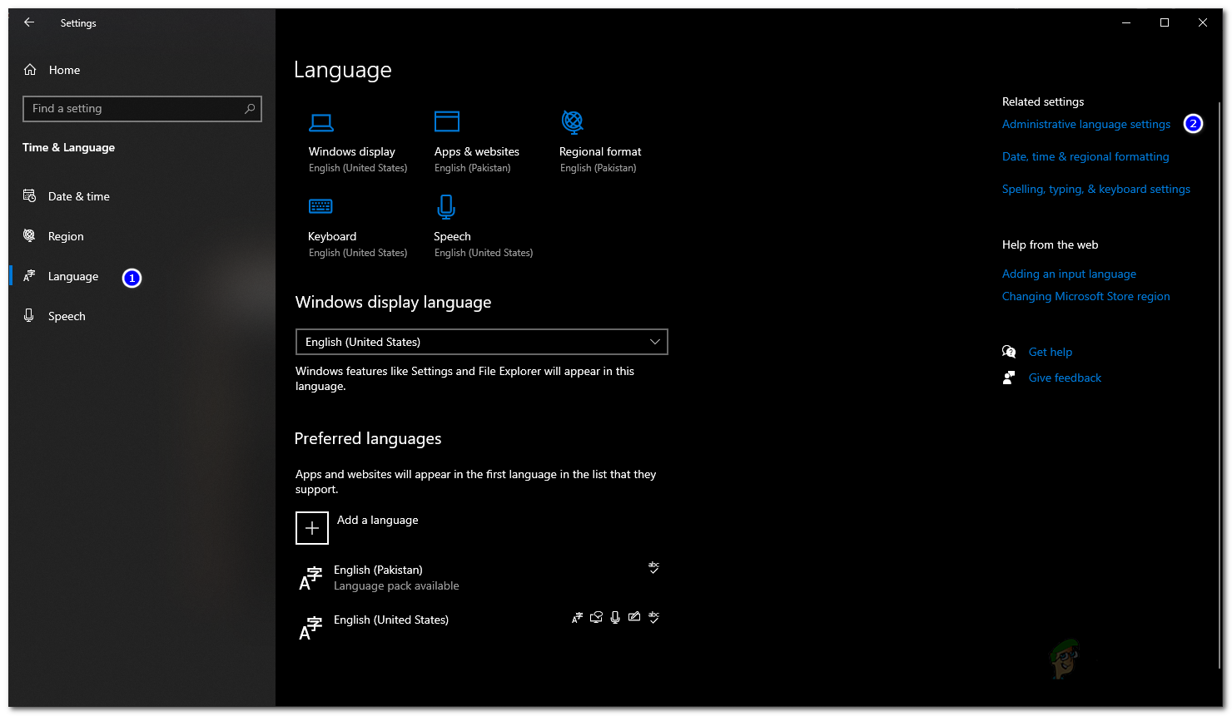Click the spell-check icon on English (United States) row
1232x716 pixels.
[x=654, y=617]
